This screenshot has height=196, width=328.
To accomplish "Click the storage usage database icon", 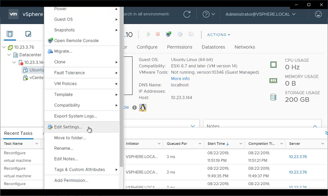I will point(273,97).
